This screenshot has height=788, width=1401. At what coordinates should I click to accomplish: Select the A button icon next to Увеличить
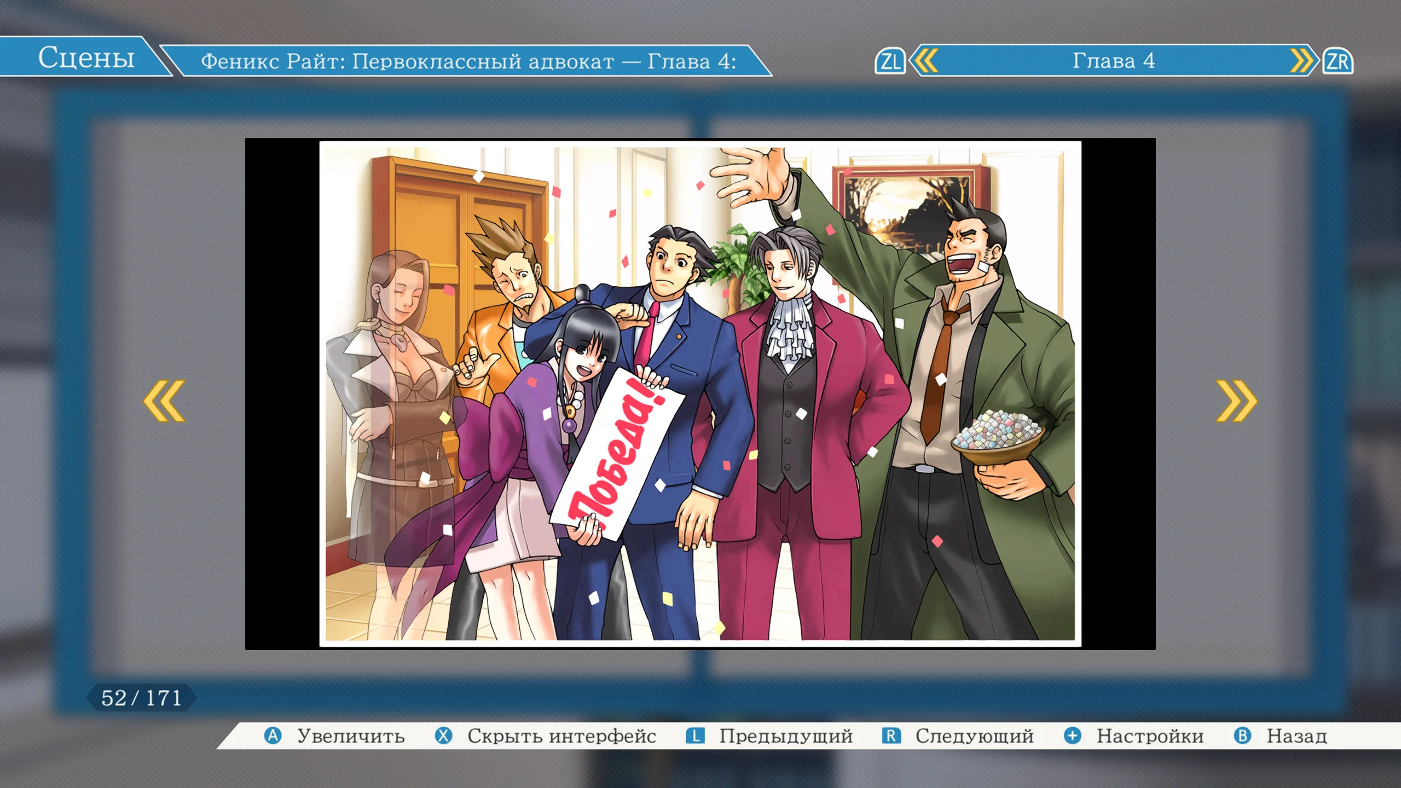pos(274,737)
